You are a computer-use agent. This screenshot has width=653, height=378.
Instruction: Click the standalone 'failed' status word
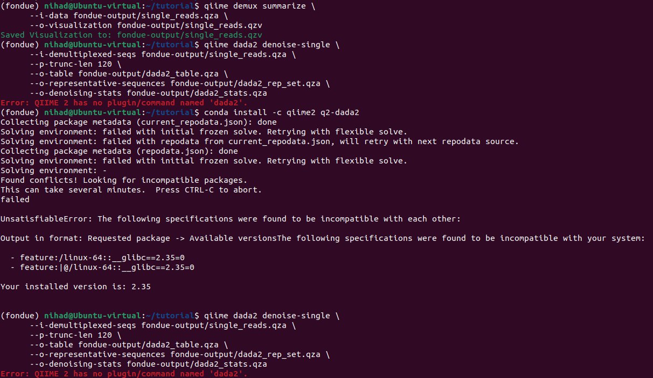15,199
